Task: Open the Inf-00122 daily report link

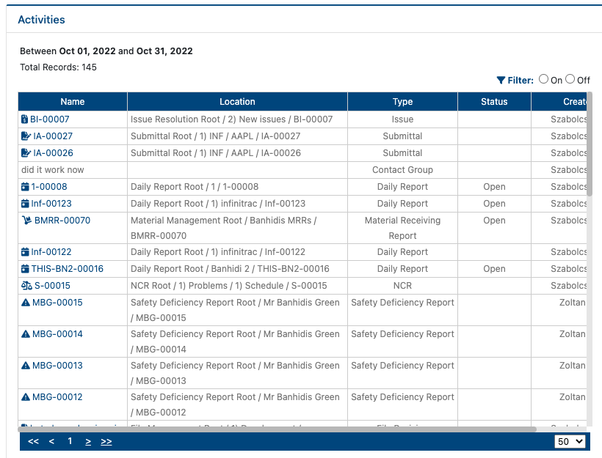Action: 51,252
